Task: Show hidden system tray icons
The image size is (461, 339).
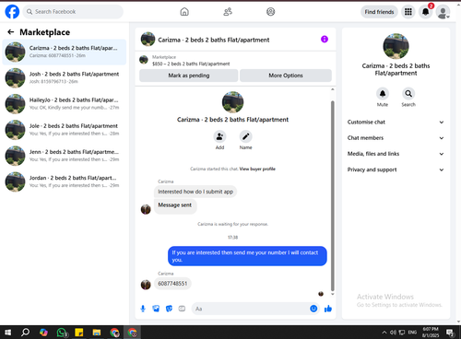Action: [x=384, y=333]
